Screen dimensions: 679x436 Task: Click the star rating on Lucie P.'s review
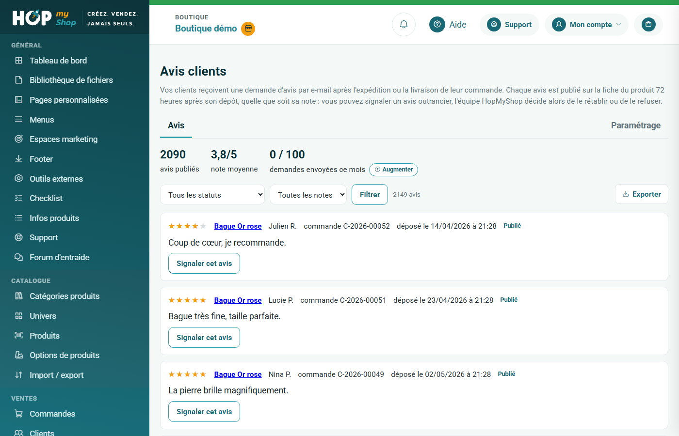click(187, 300)
